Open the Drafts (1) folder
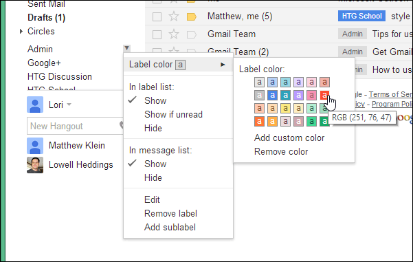The width and height of the screenshot is (413, 262). (x=46, y=18)
